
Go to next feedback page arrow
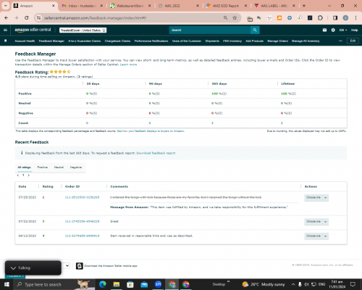(29, 175)
